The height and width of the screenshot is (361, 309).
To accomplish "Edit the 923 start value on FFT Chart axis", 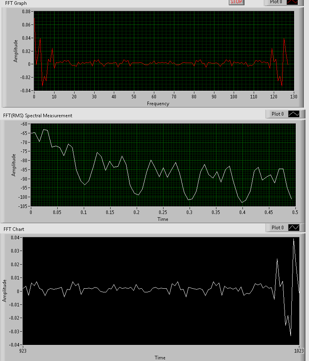I will tap(23, 351).
